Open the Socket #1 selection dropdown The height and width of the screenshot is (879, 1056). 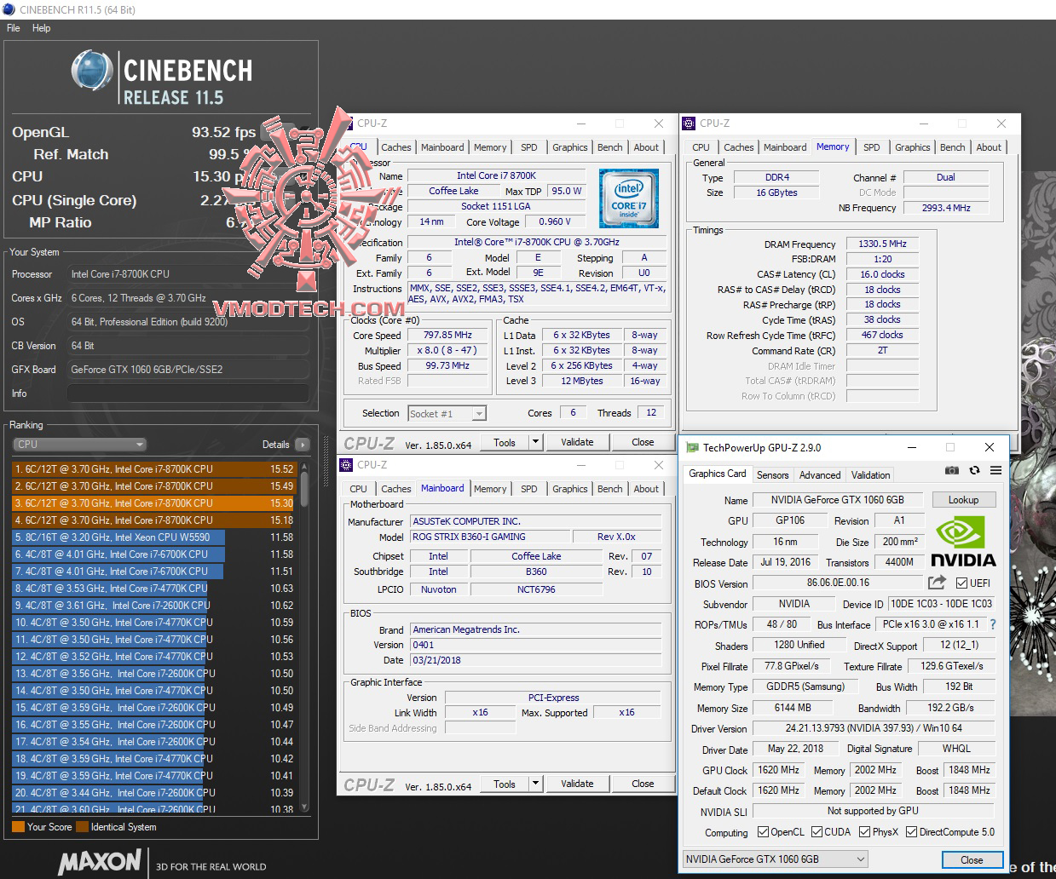[447, 414]
